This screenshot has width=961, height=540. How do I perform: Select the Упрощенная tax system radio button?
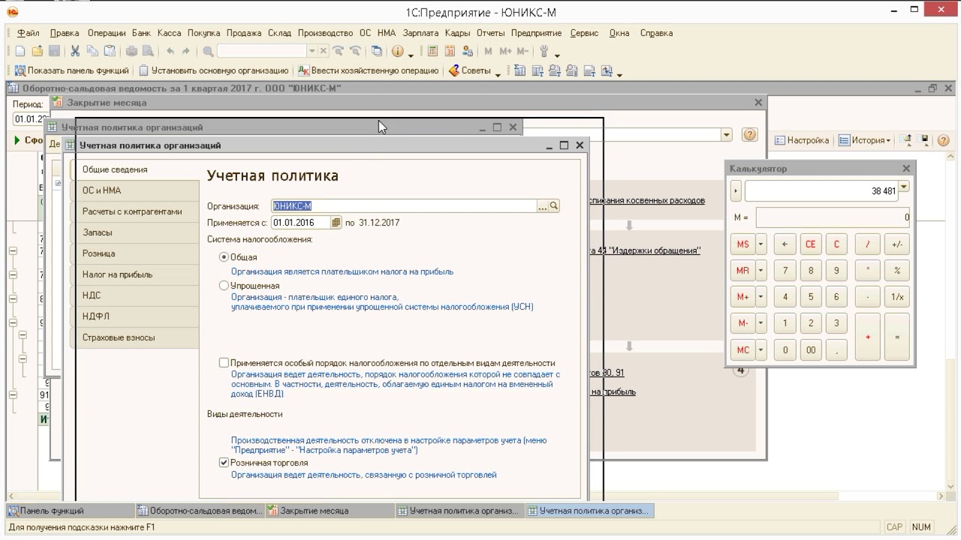(224, 286)
